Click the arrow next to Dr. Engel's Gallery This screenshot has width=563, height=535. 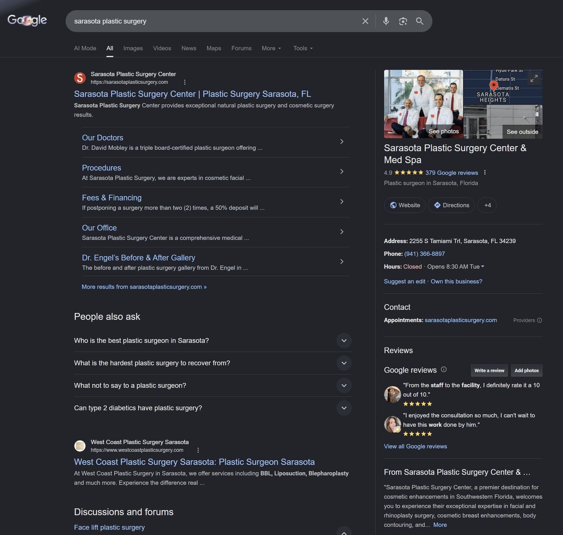pyautogui.click(x=342, y=262)
